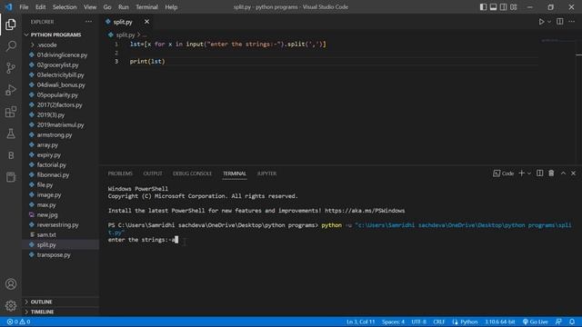Open new.jpg image file
Screen dimensions: 582x327
point(47,215)
